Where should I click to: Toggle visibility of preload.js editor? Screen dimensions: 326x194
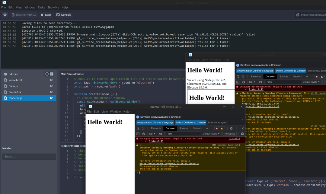click(51, 92)
